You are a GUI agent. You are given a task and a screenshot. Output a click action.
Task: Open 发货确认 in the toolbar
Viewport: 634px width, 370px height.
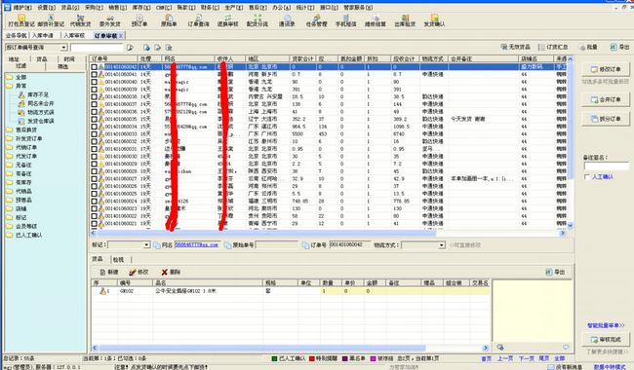click(x=434, y=20)
